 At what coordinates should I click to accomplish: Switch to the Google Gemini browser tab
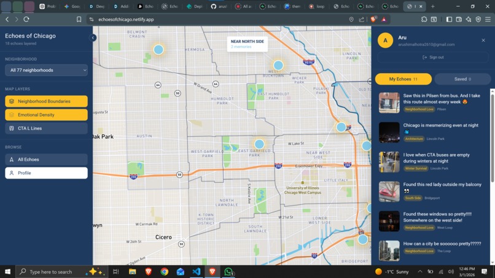[72, 6]
